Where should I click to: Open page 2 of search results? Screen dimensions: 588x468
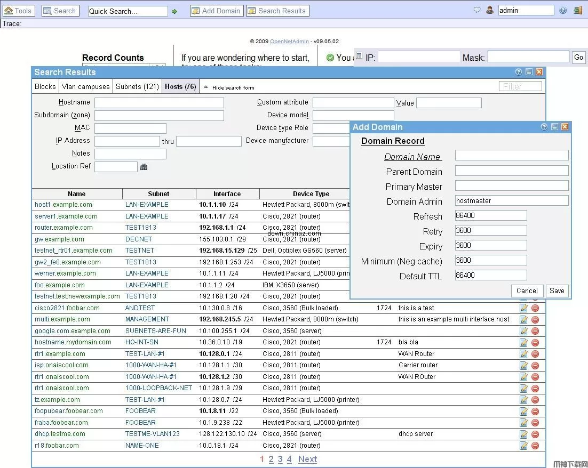[x=271, y=459]
